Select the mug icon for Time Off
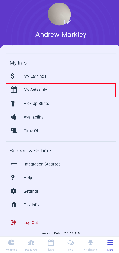Screen dimensions: 119x253 coord(14,130)
